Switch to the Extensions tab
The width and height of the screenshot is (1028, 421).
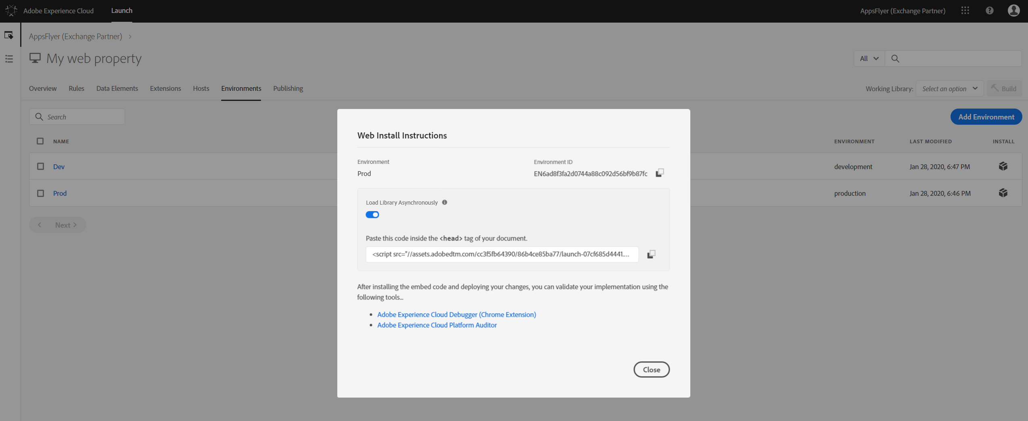pos(165,88)
